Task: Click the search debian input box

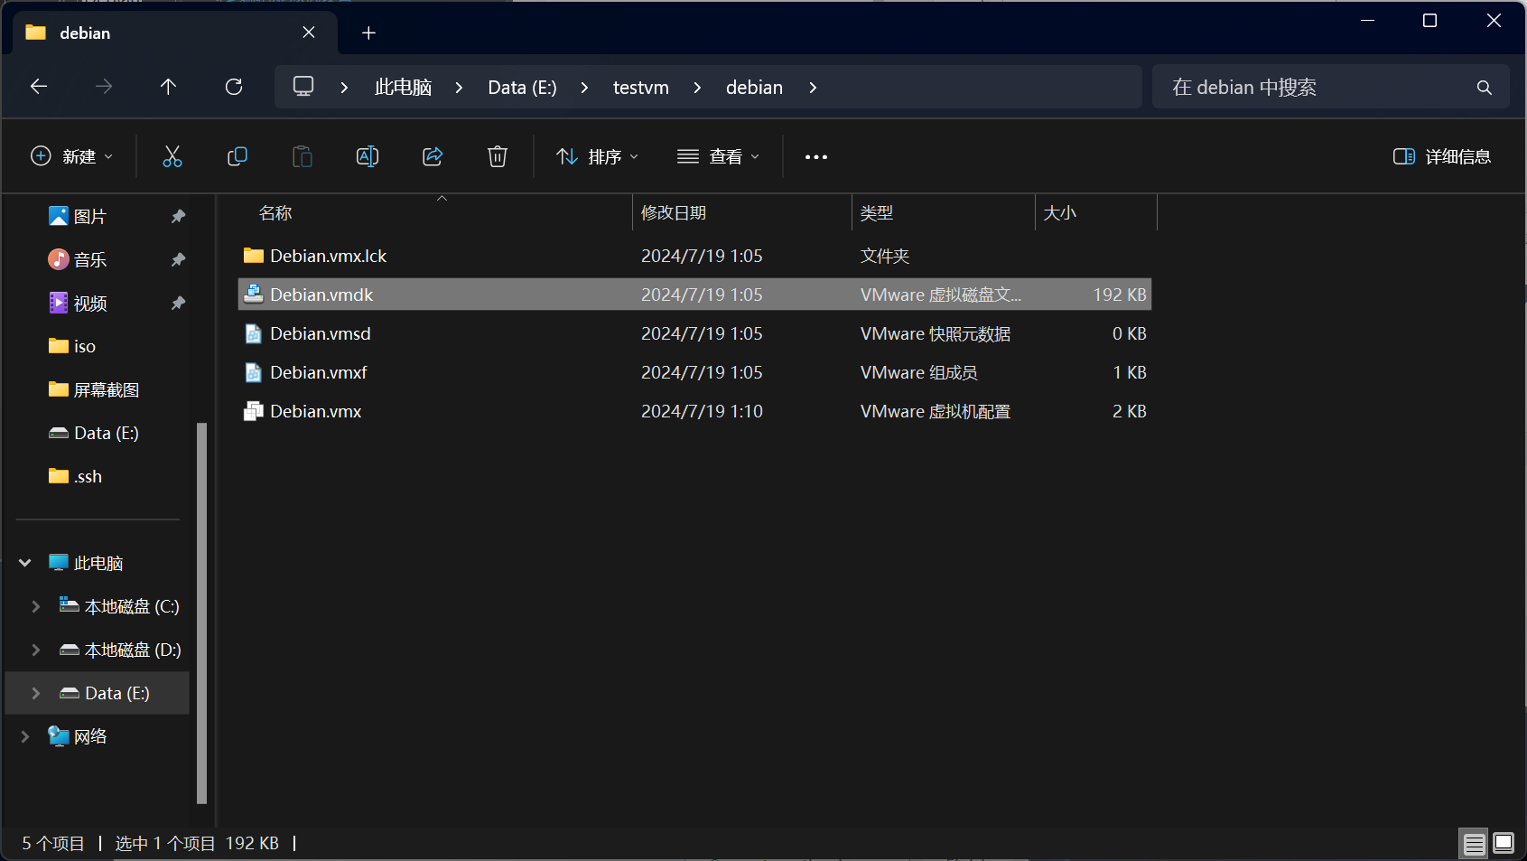Action: [x=1318, y=88]
